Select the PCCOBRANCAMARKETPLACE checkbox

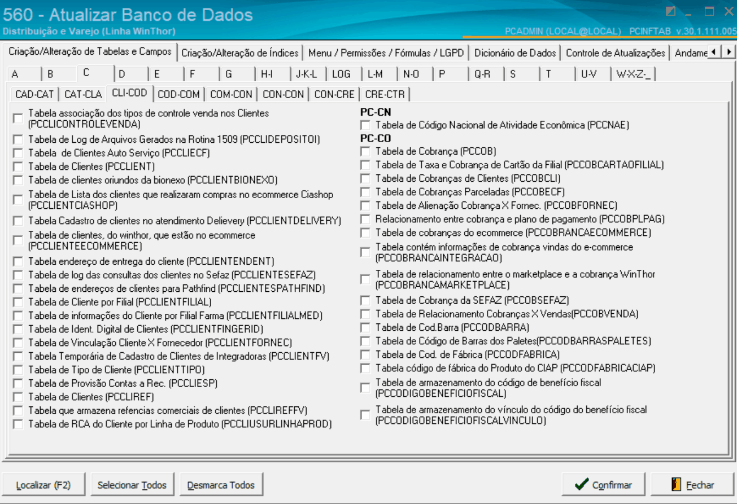(x=365, y=279)
